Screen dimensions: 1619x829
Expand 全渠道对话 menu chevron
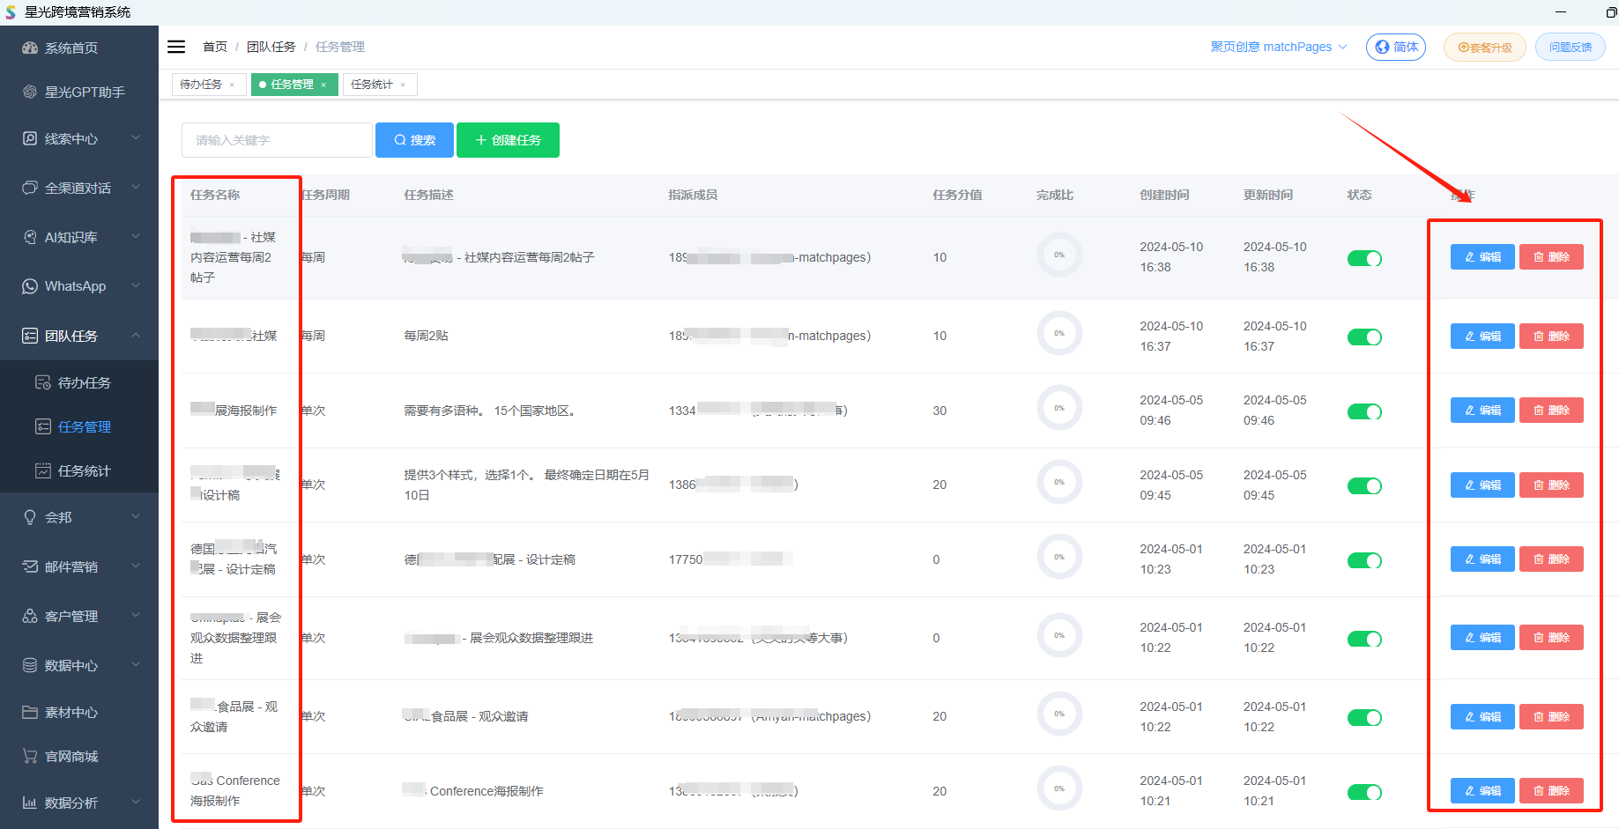click(136, 188)
